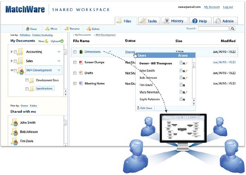Click John Smith's access icons

183,71
